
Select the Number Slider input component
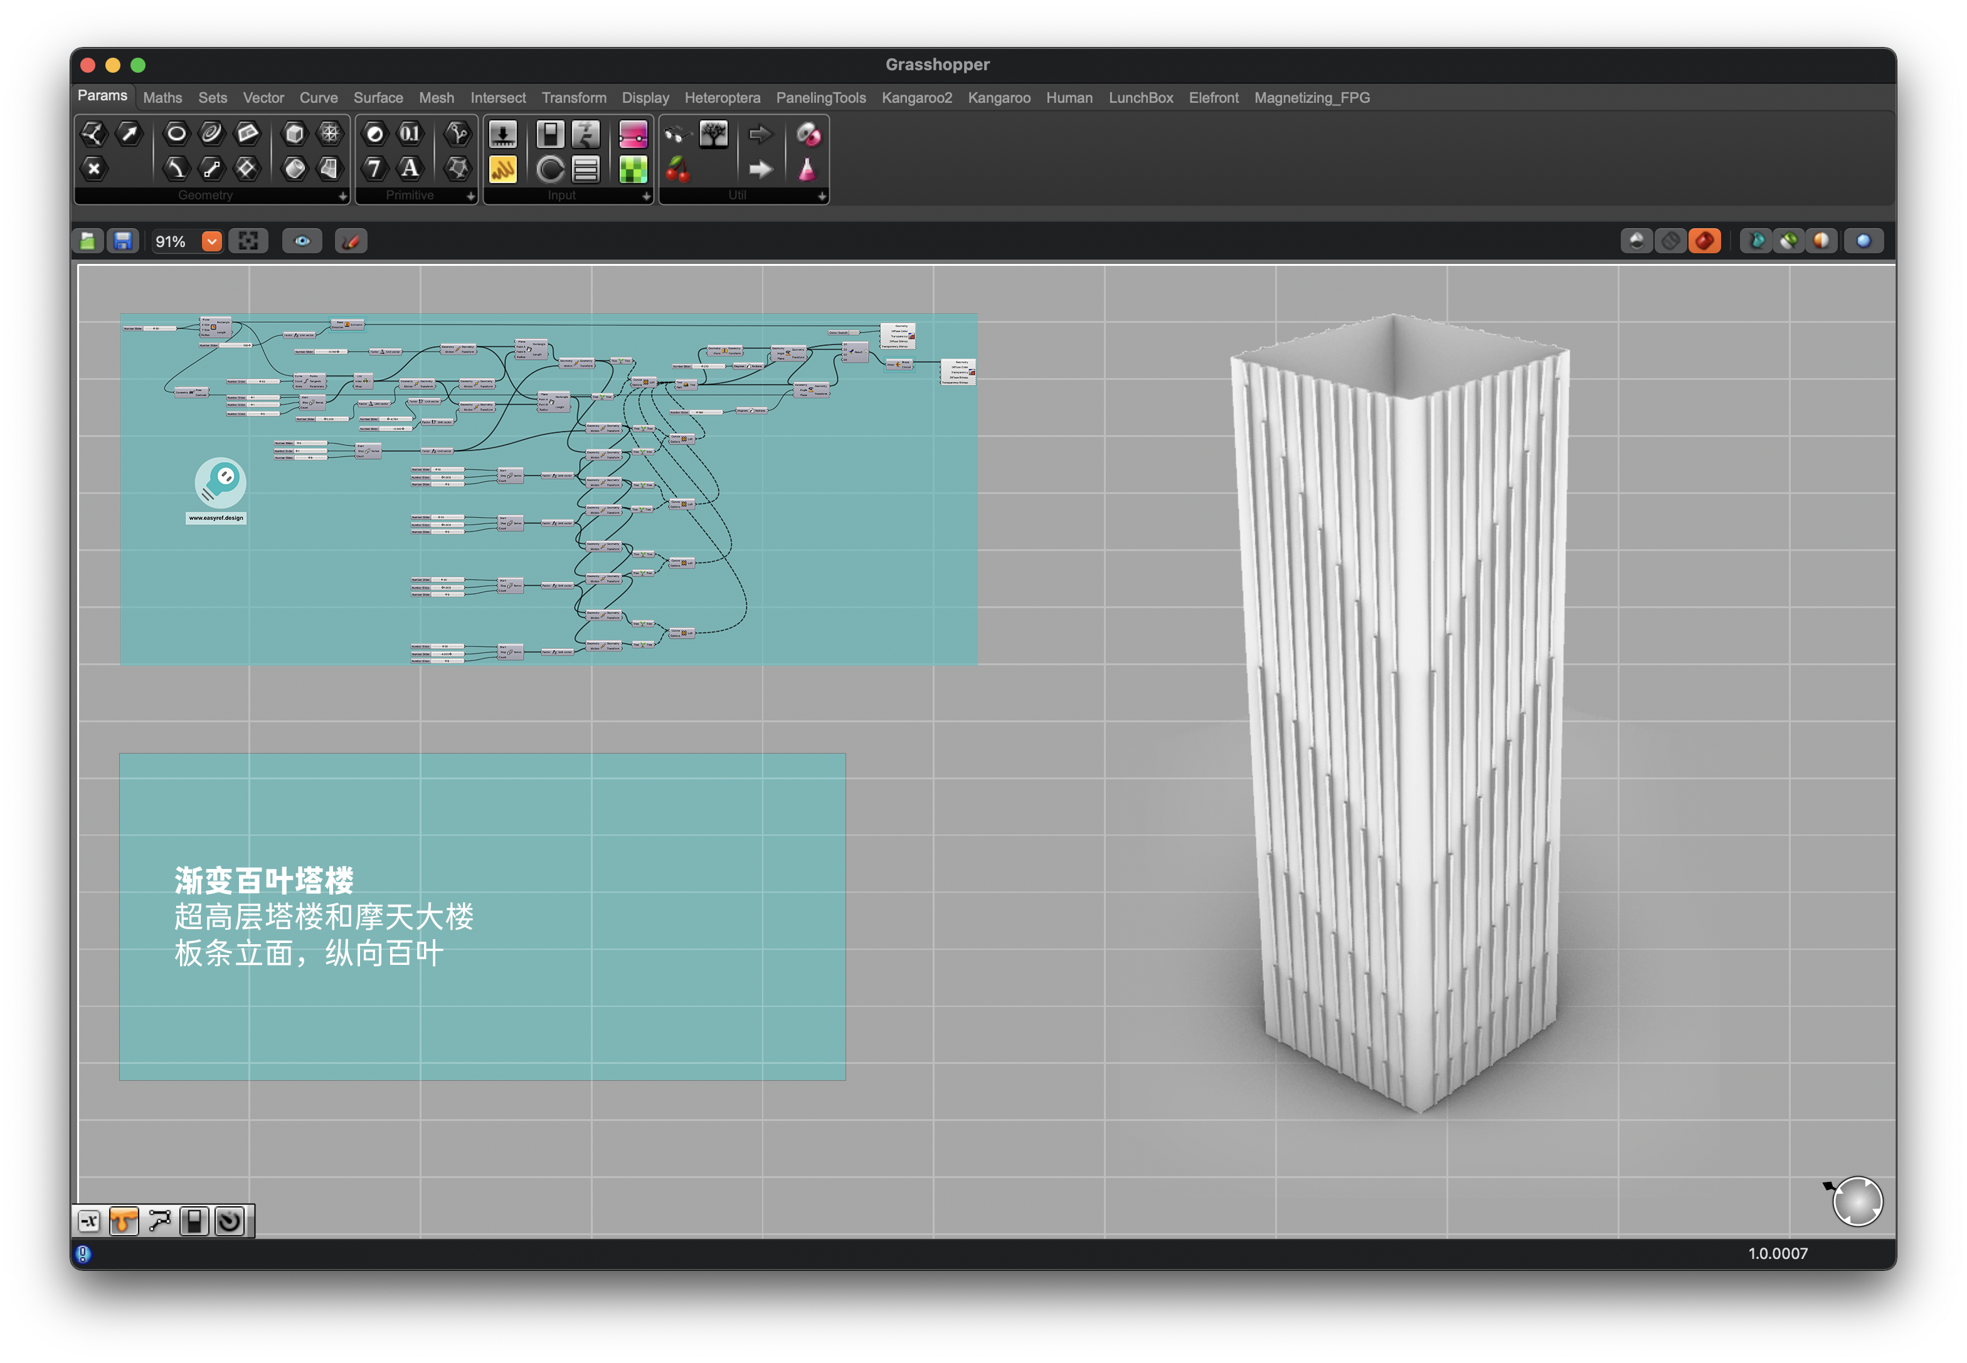[x=502, y=134]
